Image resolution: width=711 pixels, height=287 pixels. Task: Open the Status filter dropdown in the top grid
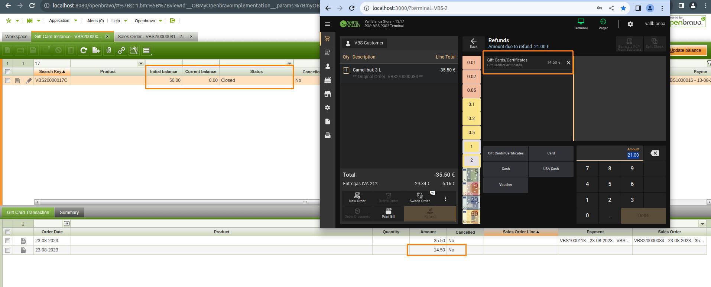(x=289, y=63)
